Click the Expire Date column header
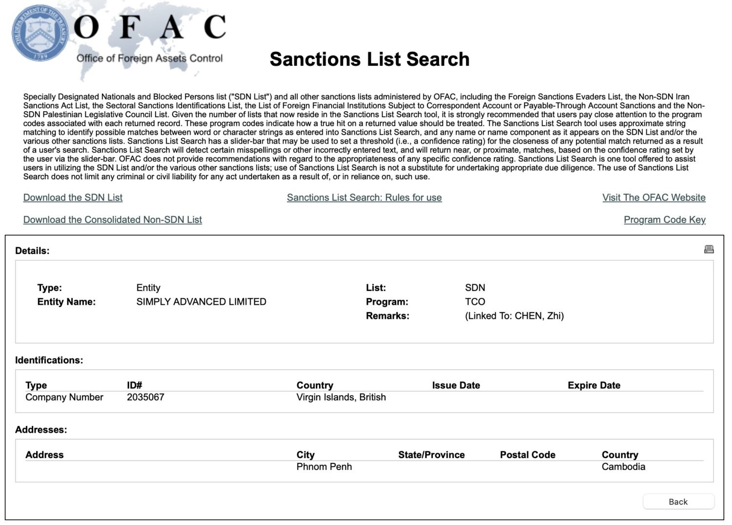Viewport: 732px width, 525px height. (x=594, y=385)
